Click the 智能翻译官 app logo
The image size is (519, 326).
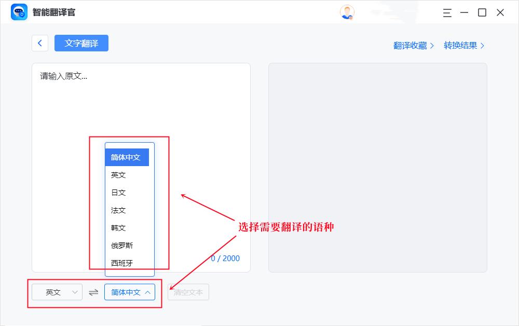(19, 12)
